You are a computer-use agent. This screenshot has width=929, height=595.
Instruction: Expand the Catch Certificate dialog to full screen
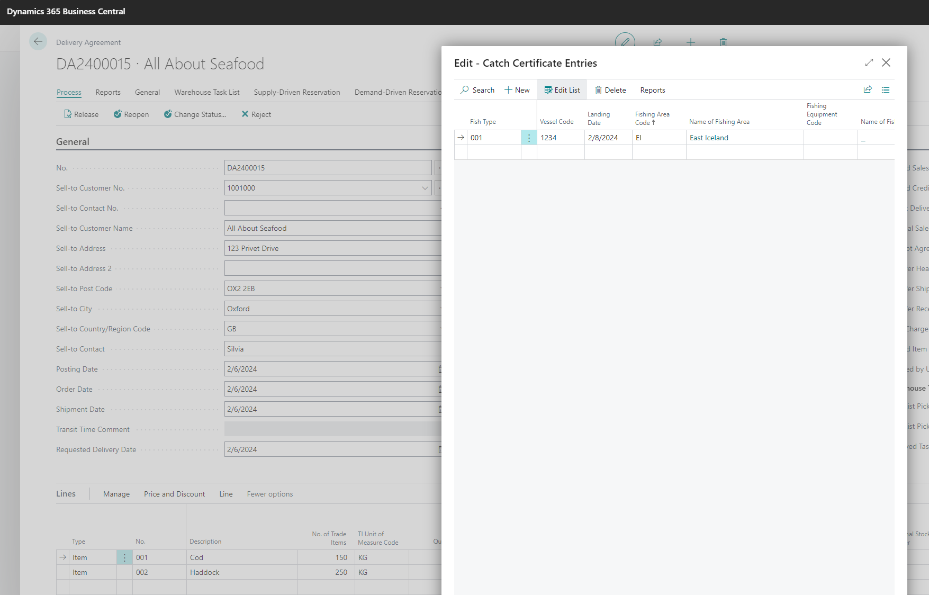(869, 62)
